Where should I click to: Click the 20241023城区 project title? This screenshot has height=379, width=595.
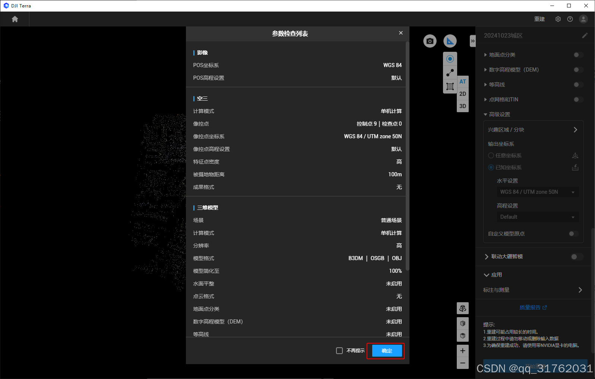[503, 35]
